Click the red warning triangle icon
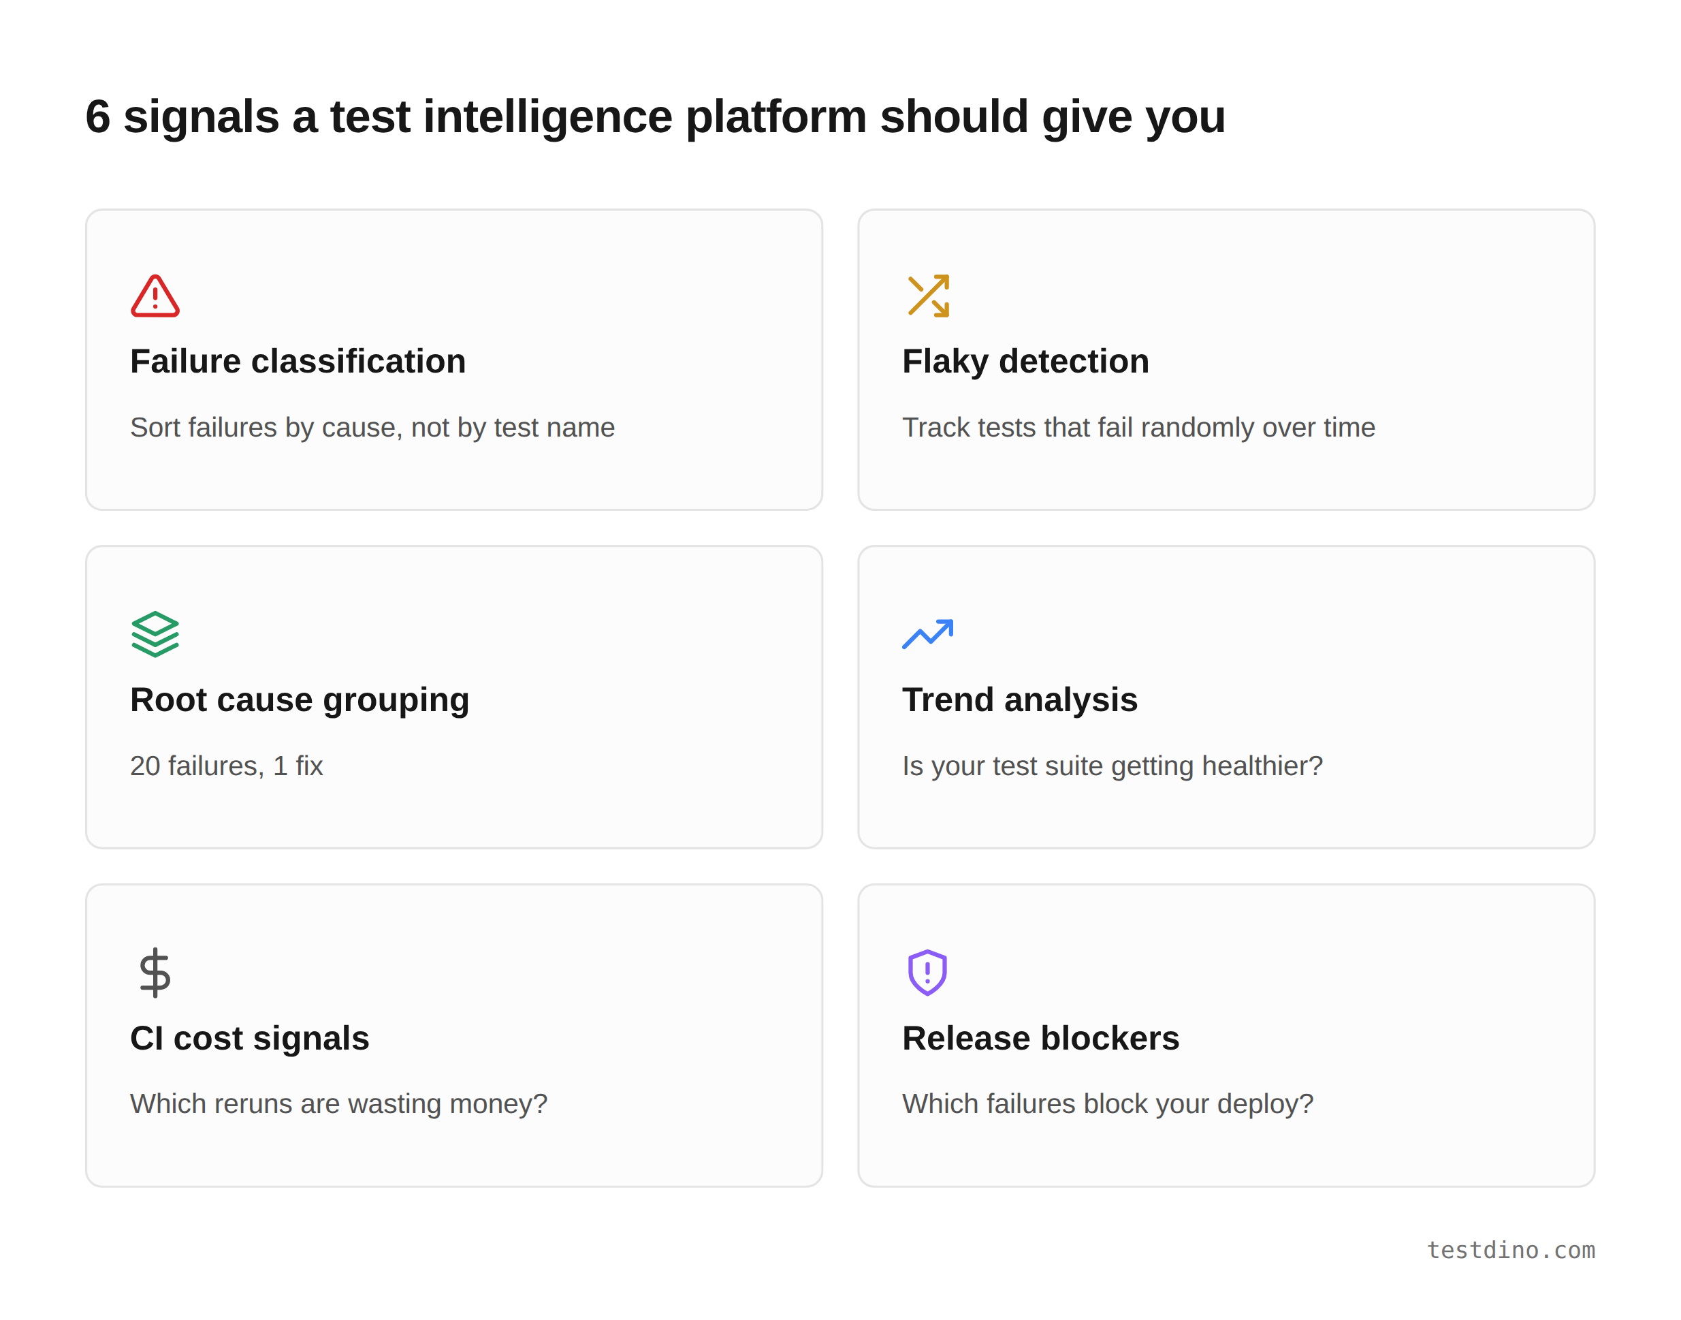Screen dimensions: 1681x1320 (155, 296)
